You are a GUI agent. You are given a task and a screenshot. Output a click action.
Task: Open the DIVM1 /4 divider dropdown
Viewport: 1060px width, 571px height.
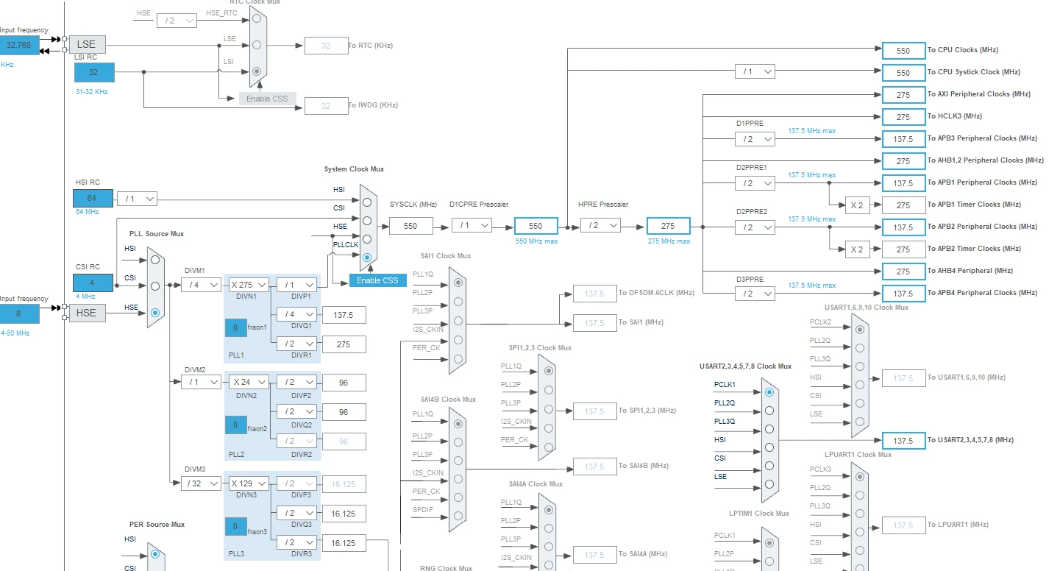coord(202,285)
